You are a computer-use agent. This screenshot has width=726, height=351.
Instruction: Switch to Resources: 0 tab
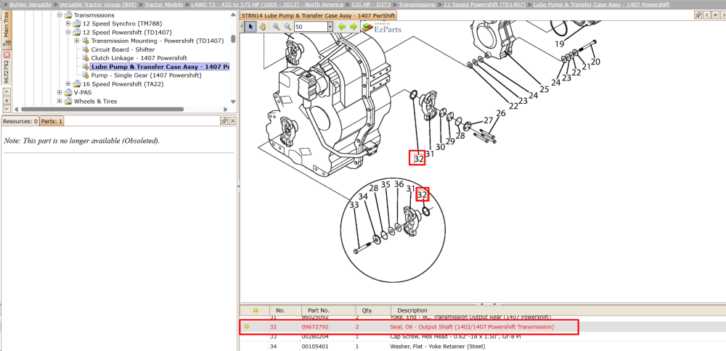click(x=20, y=121)
